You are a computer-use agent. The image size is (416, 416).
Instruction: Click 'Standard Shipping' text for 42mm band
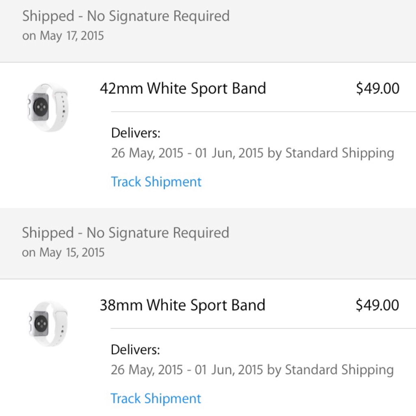click(339, 153)
